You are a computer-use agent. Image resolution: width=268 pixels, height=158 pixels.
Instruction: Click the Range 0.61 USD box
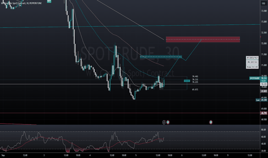coord(252,67)
